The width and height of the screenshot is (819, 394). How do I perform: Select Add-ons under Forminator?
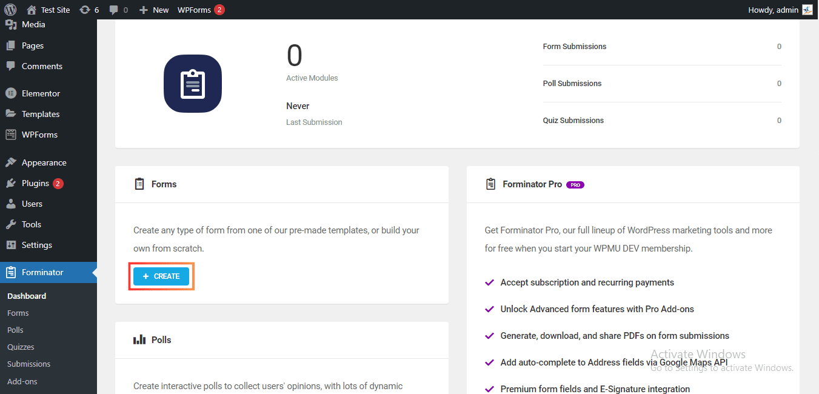pos(23,381)
